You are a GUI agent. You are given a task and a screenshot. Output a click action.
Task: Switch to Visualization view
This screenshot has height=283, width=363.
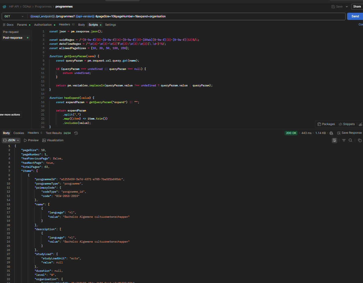click(53, 140)
